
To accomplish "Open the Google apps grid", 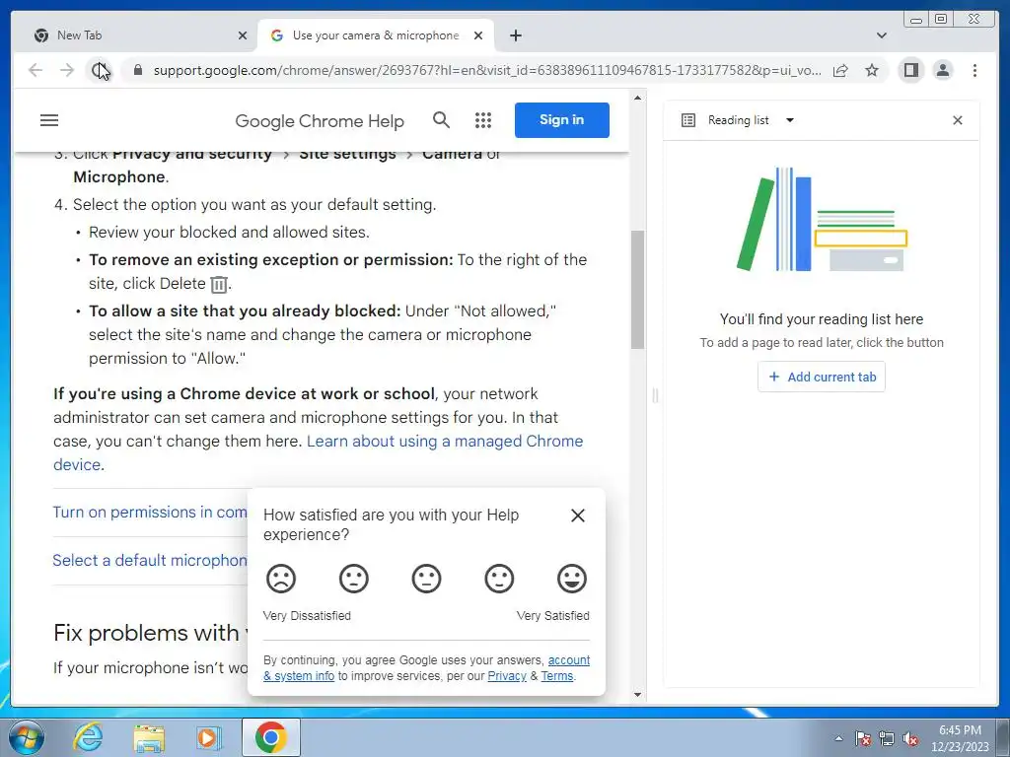I will [x=483, y=120].
